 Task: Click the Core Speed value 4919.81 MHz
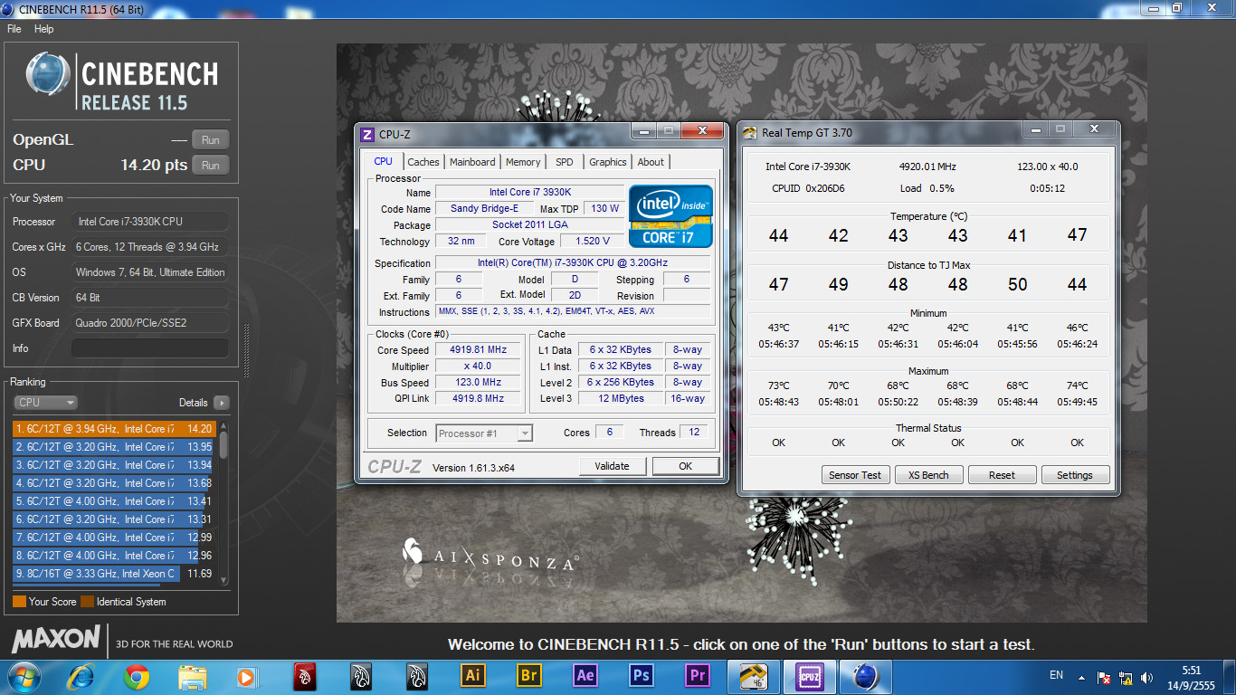[x=478, y=350]
